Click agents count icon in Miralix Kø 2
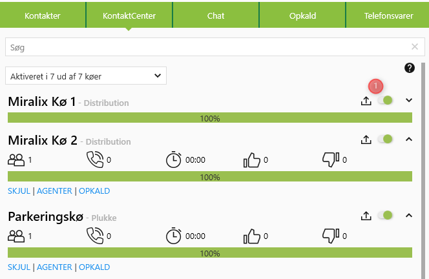 pos(16,160)
